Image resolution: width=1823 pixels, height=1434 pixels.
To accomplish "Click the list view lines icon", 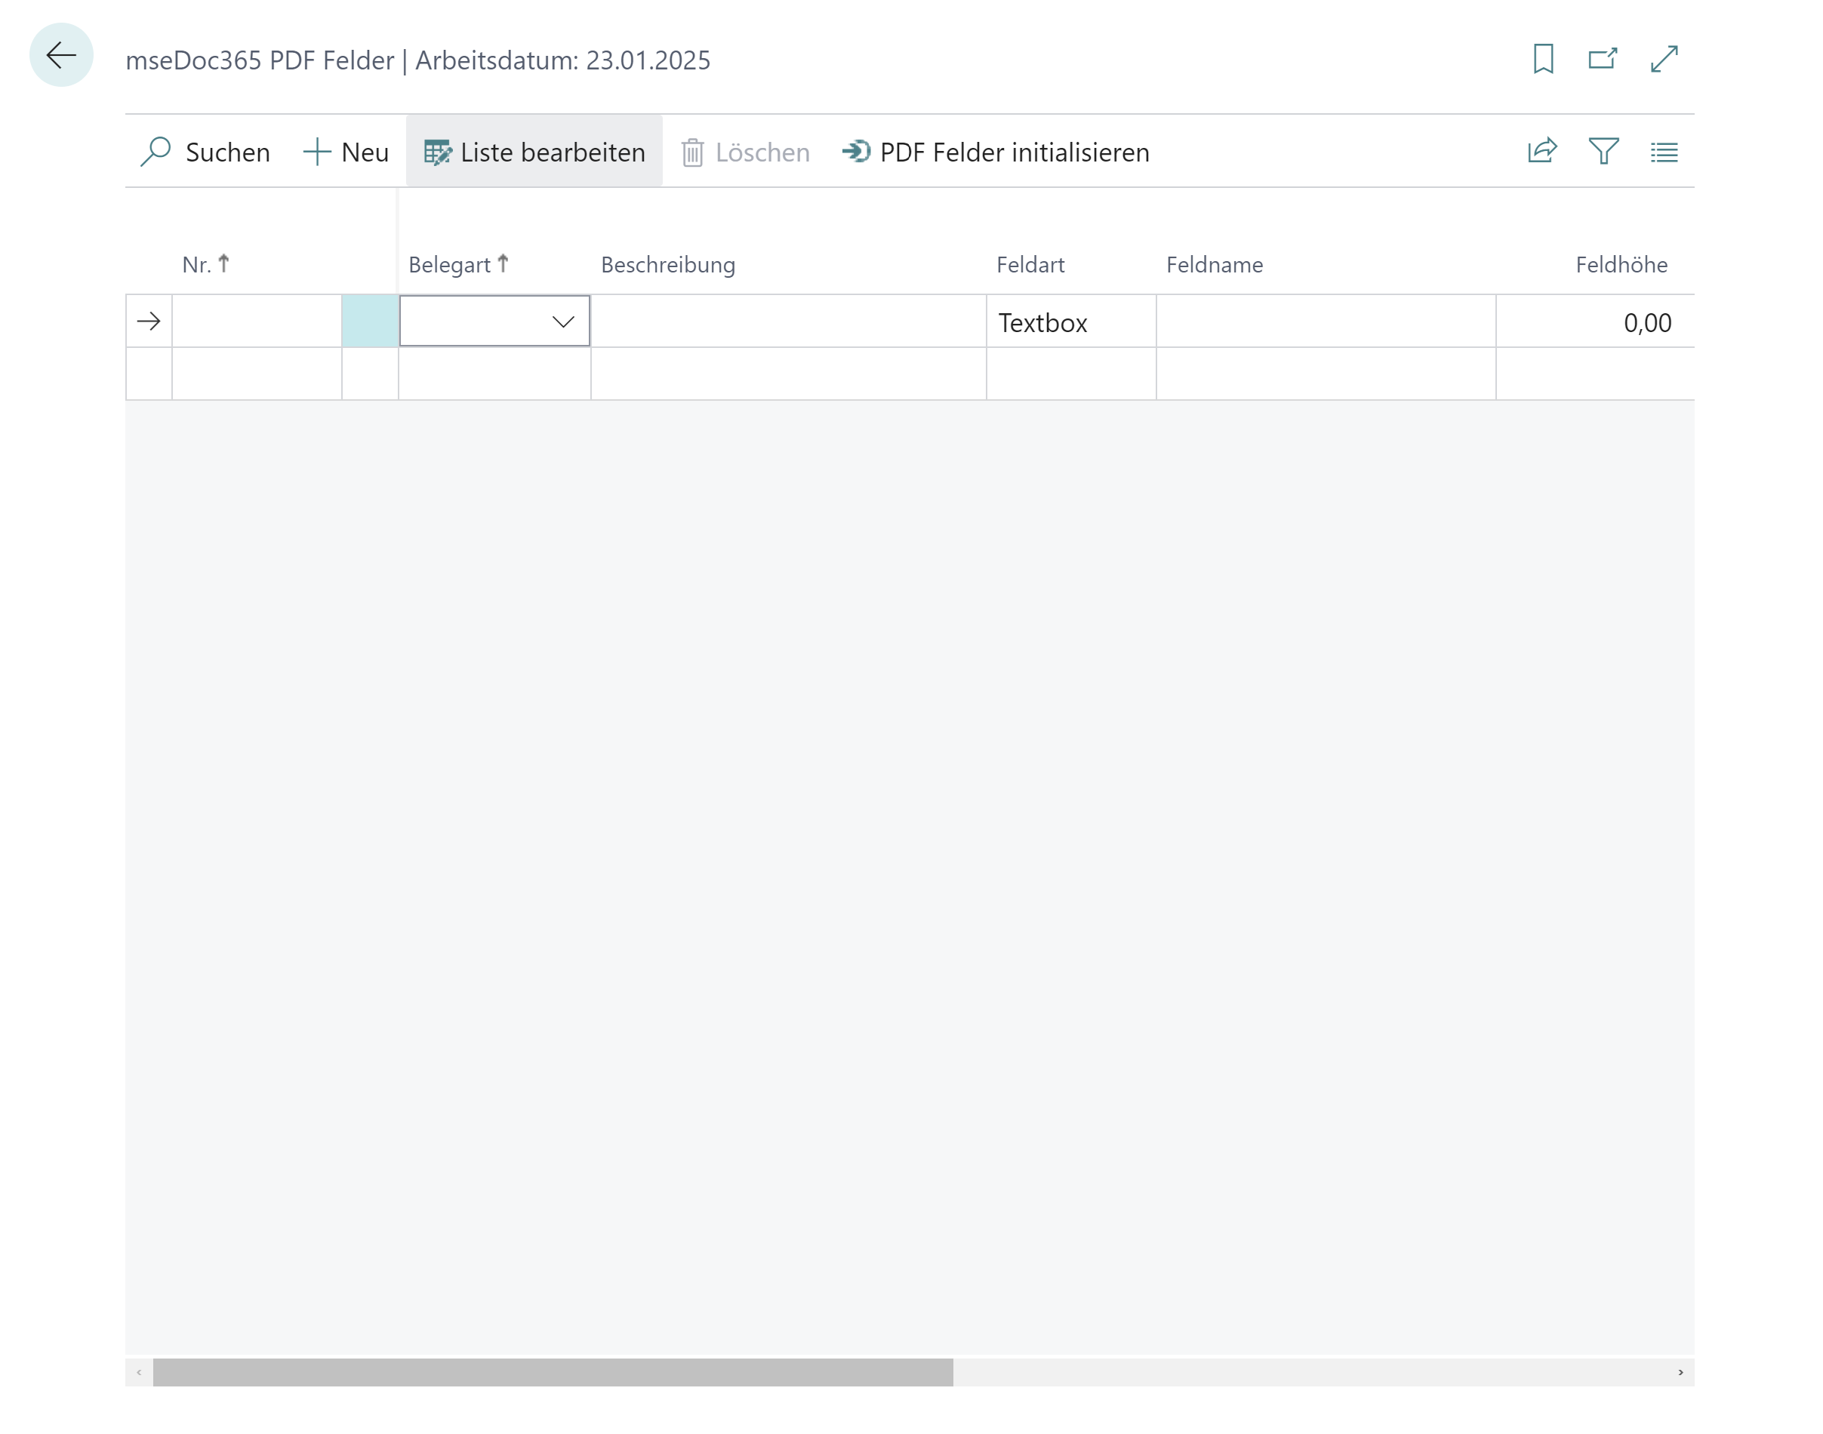I will click(x=1664, y=152).
